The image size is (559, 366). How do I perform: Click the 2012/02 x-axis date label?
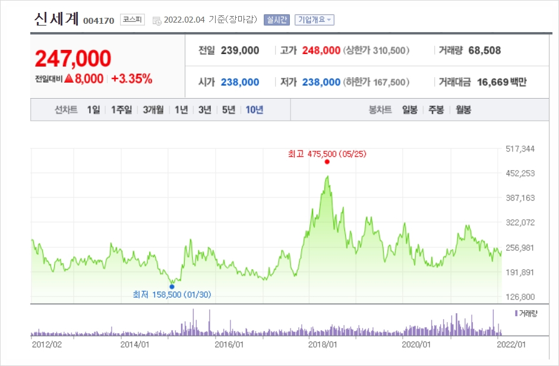tap(47, 345)
